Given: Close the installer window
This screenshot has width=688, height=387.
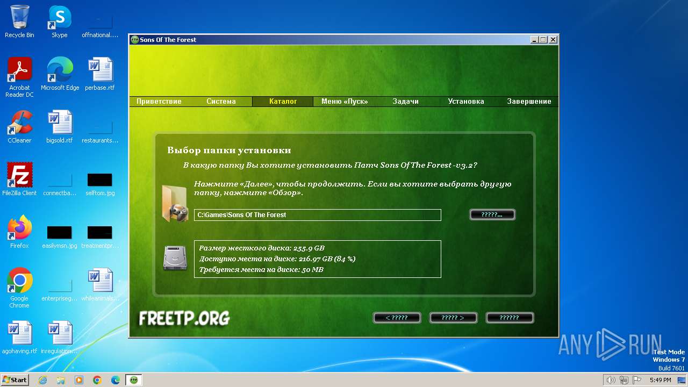Looking at the screenshot, I should coord(553,40).
